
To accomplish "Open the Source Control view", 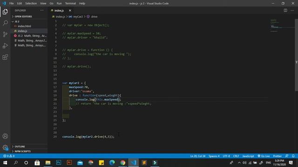I will [x=5, y=34].
